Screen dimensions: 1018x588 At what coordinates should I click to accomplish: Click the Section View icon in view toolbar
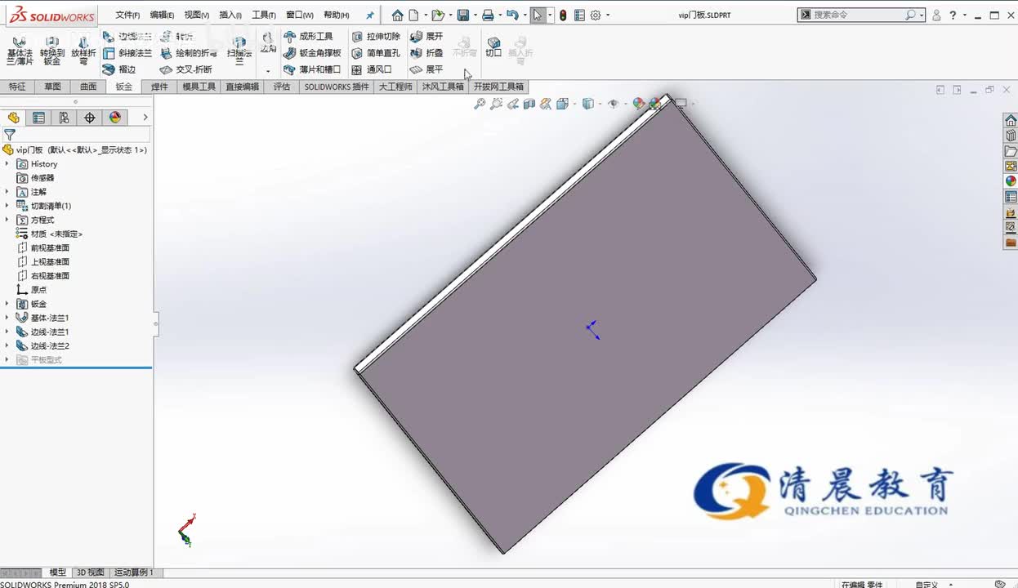(x=529, y=104)
